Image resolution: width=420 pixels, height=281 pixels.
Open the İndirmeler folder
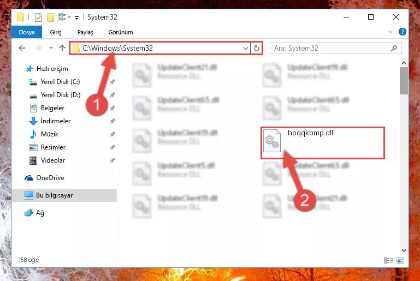point(56,121)
